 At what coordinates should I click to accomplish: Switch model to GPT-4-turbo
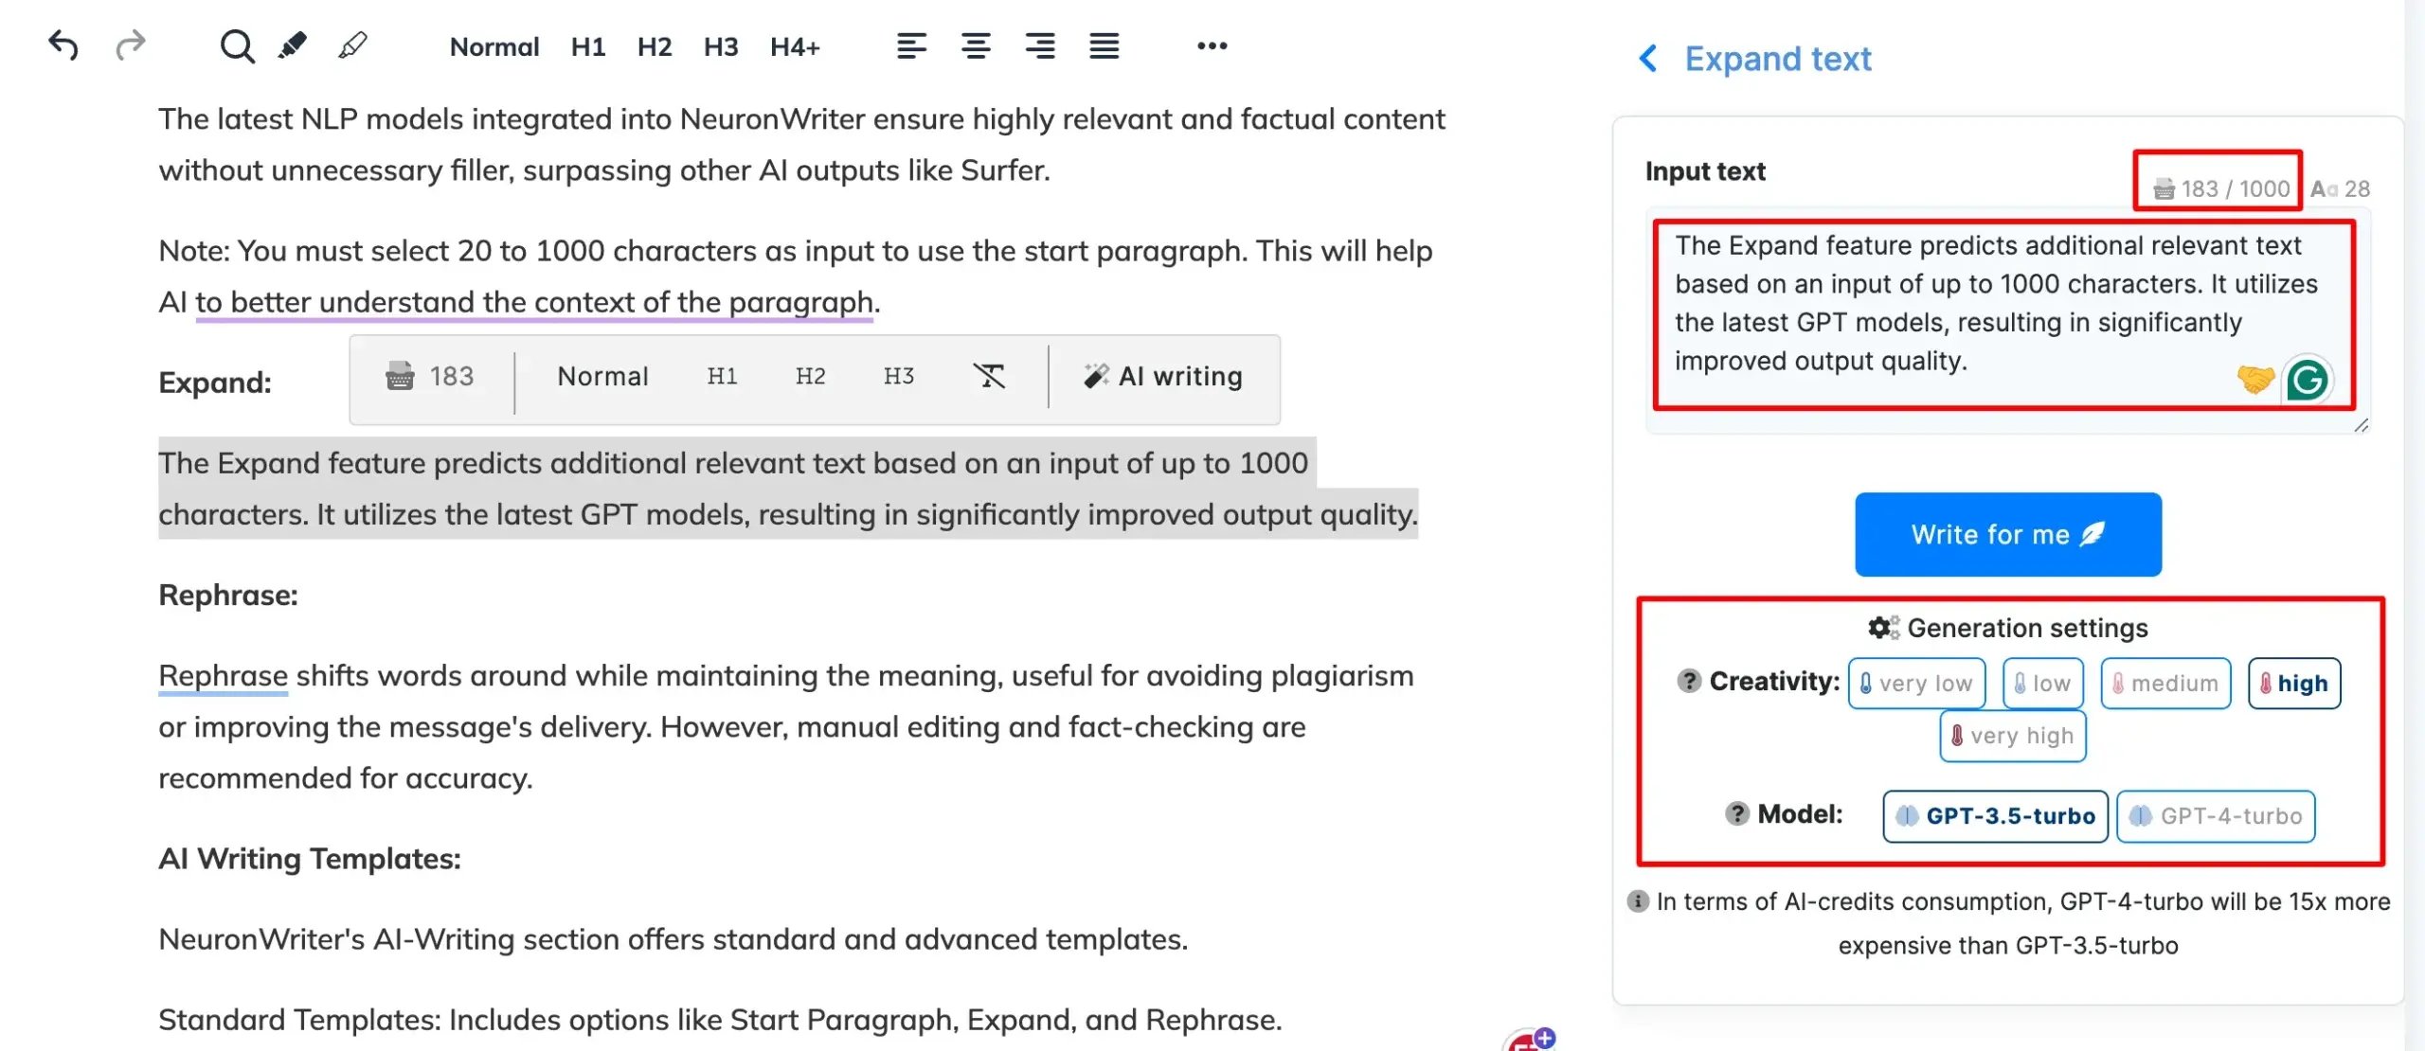[2216, 816]
